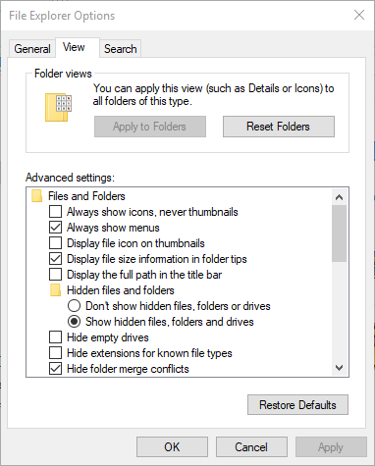This screenshot has height=466, width=375.
Task: Confirm settings with the OK button
Action: pos(172,446)
